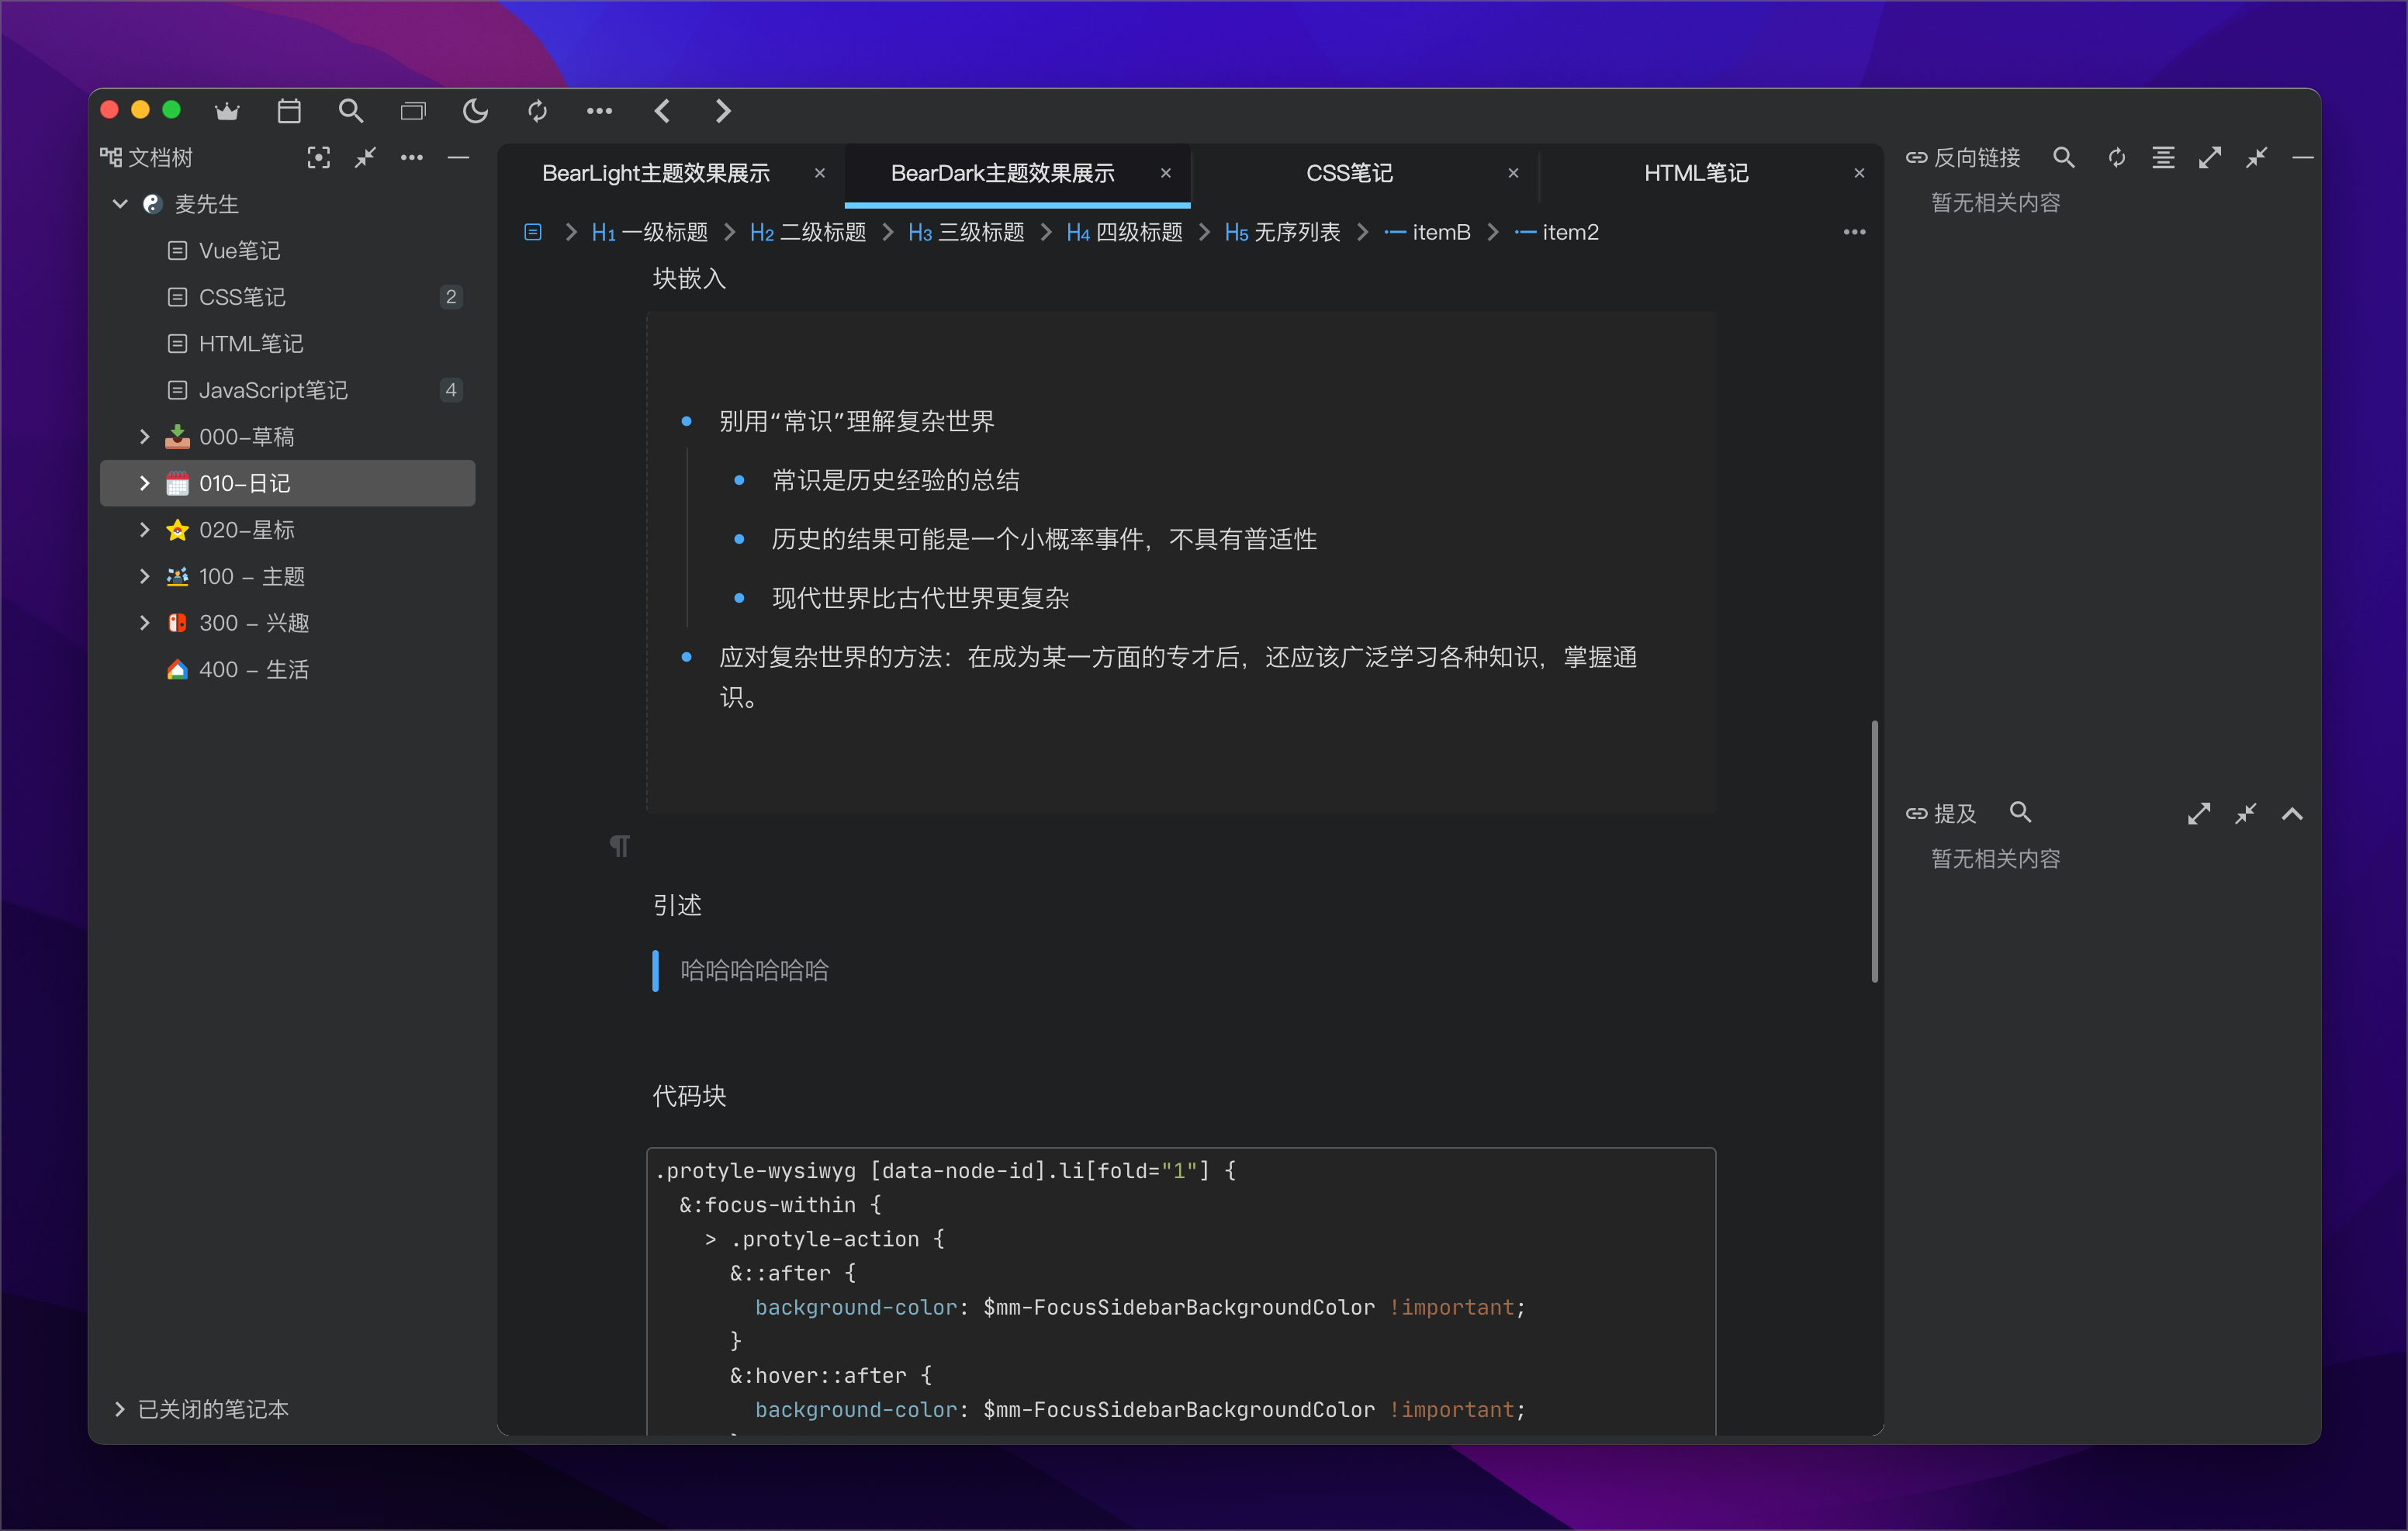Refresh the backlinks panel

[x=2116, y=157]
